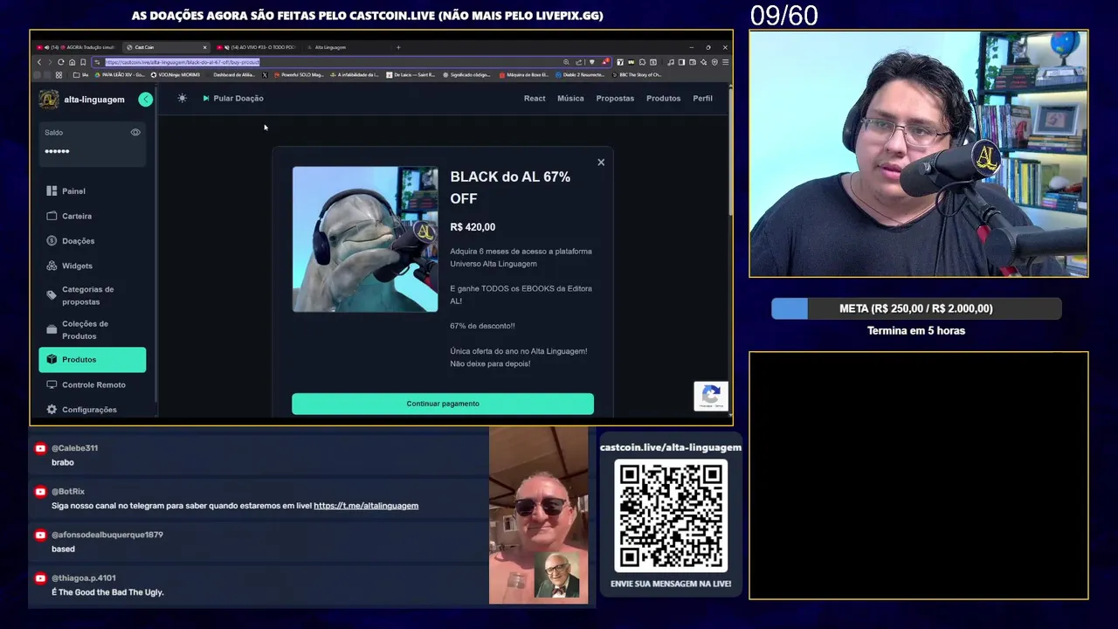Screen dimensions: 1118x629
Task: Open the t.me/altalinguagem chat link
Action: (x=366, y=506)
